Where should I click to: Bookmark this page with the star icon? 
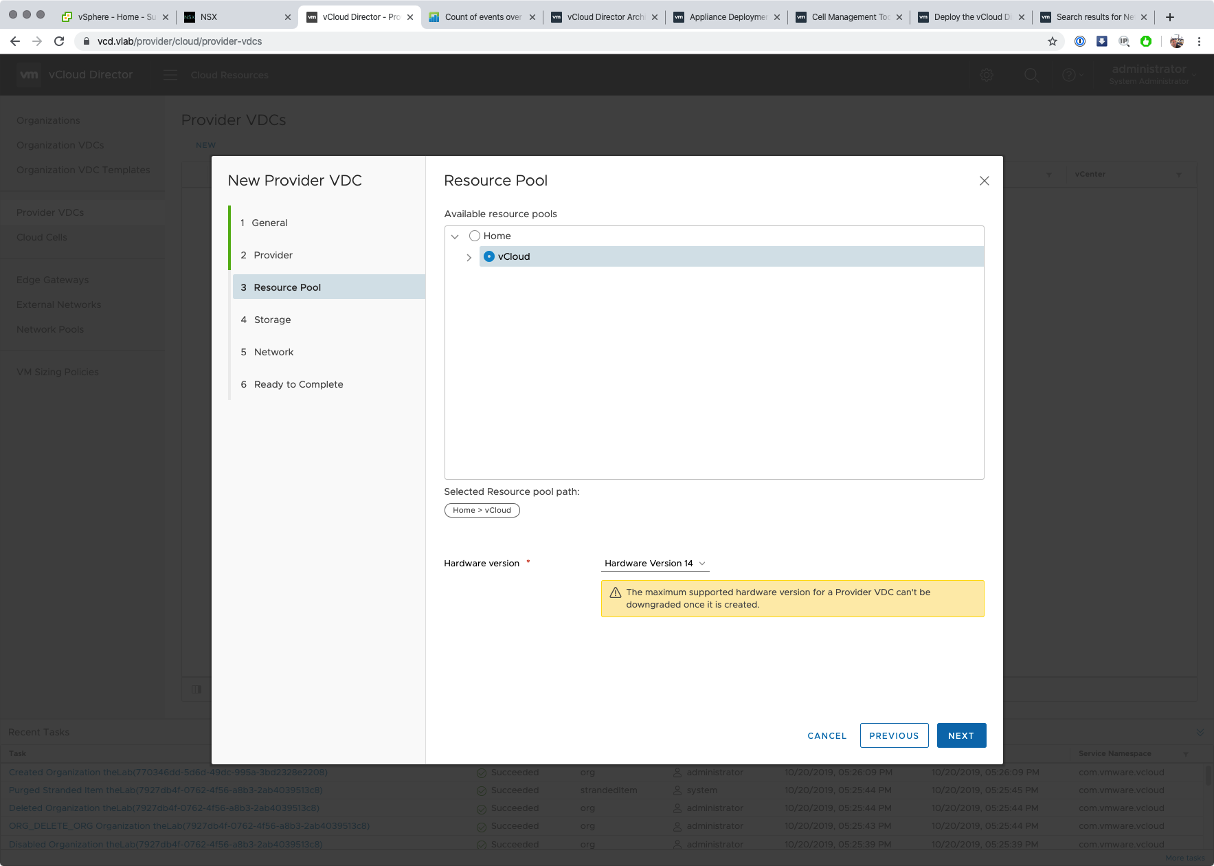(x=1053, y=41)
